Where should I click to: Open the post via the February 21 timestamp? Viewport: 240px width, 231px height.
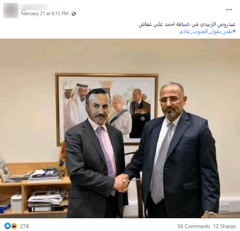(45, 14)
